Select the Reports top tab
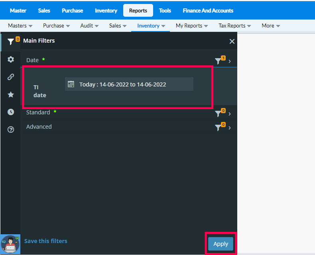This screenshot has height=255, width=315. click(138, 10)
